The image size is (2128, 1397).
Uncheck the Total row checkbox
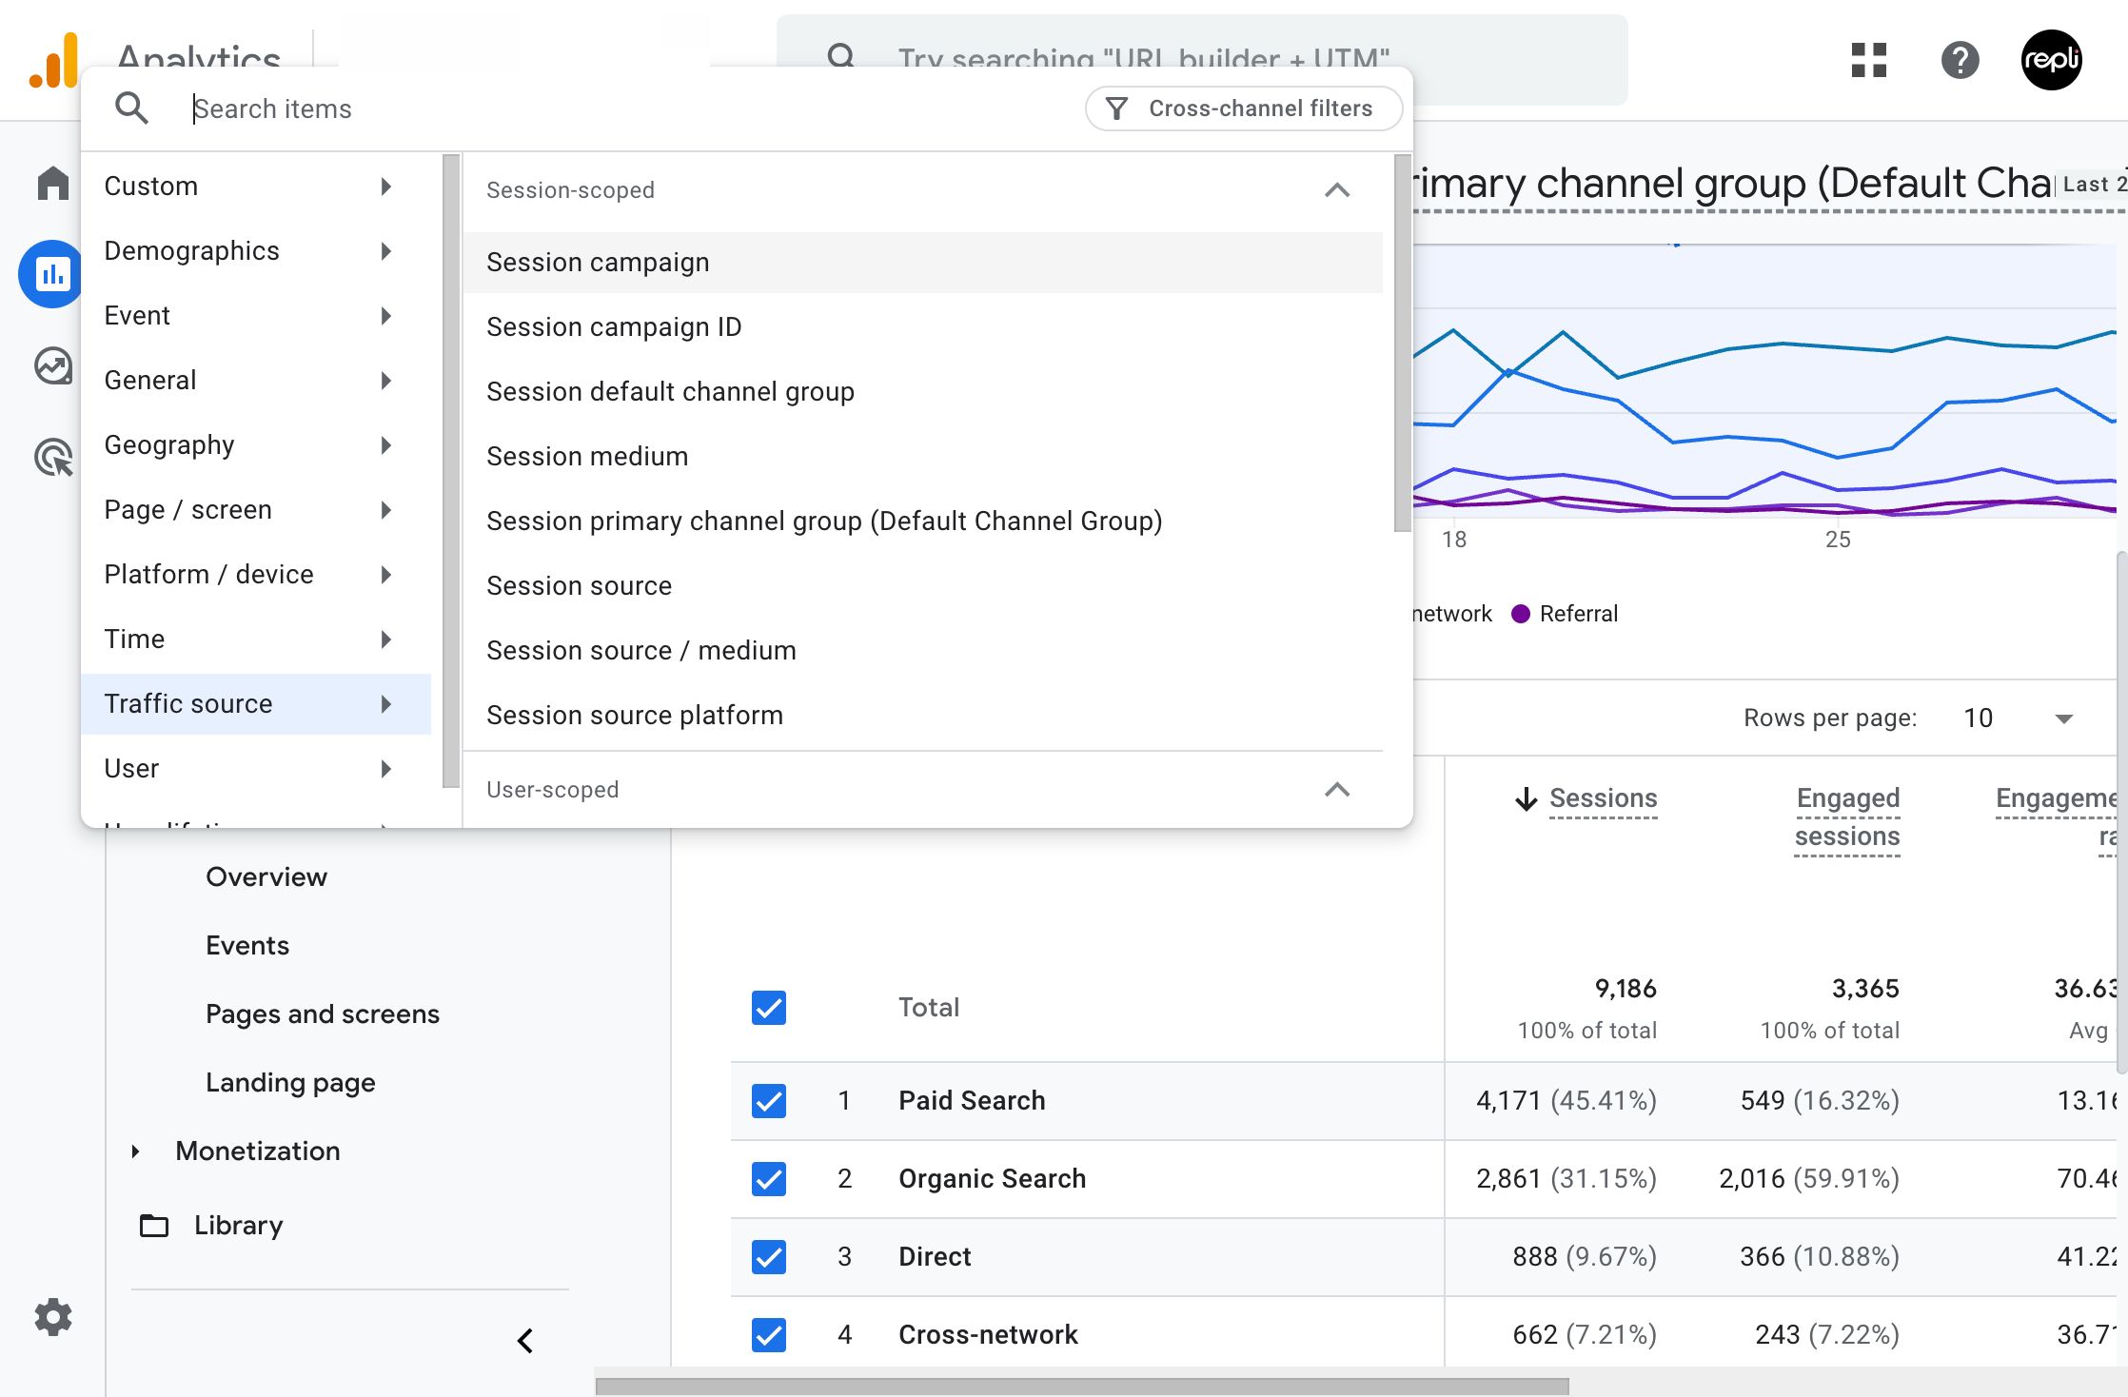pyautogui.click(x=769, y=1008)
